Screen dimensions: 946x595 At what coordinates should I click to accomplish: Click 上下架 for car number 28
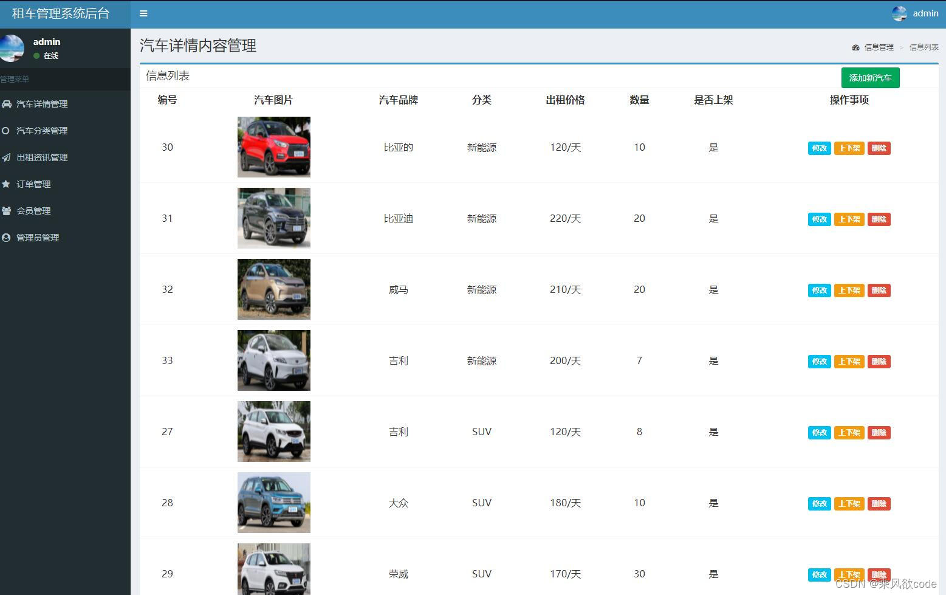click(x=849, y=504)
